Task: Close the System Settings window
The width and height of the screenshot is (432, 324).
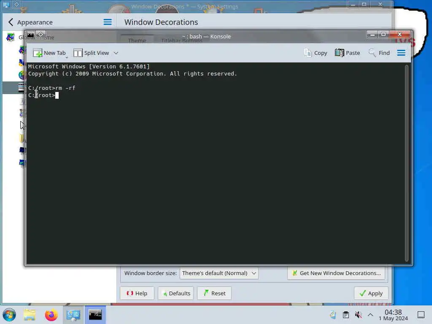Action: [x=381, y=4]
